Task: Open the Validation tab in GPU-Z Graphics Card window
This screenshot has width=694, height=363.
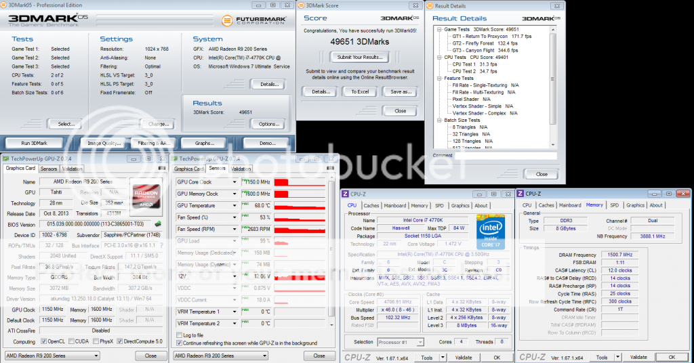Action: (x=72, y=169)
